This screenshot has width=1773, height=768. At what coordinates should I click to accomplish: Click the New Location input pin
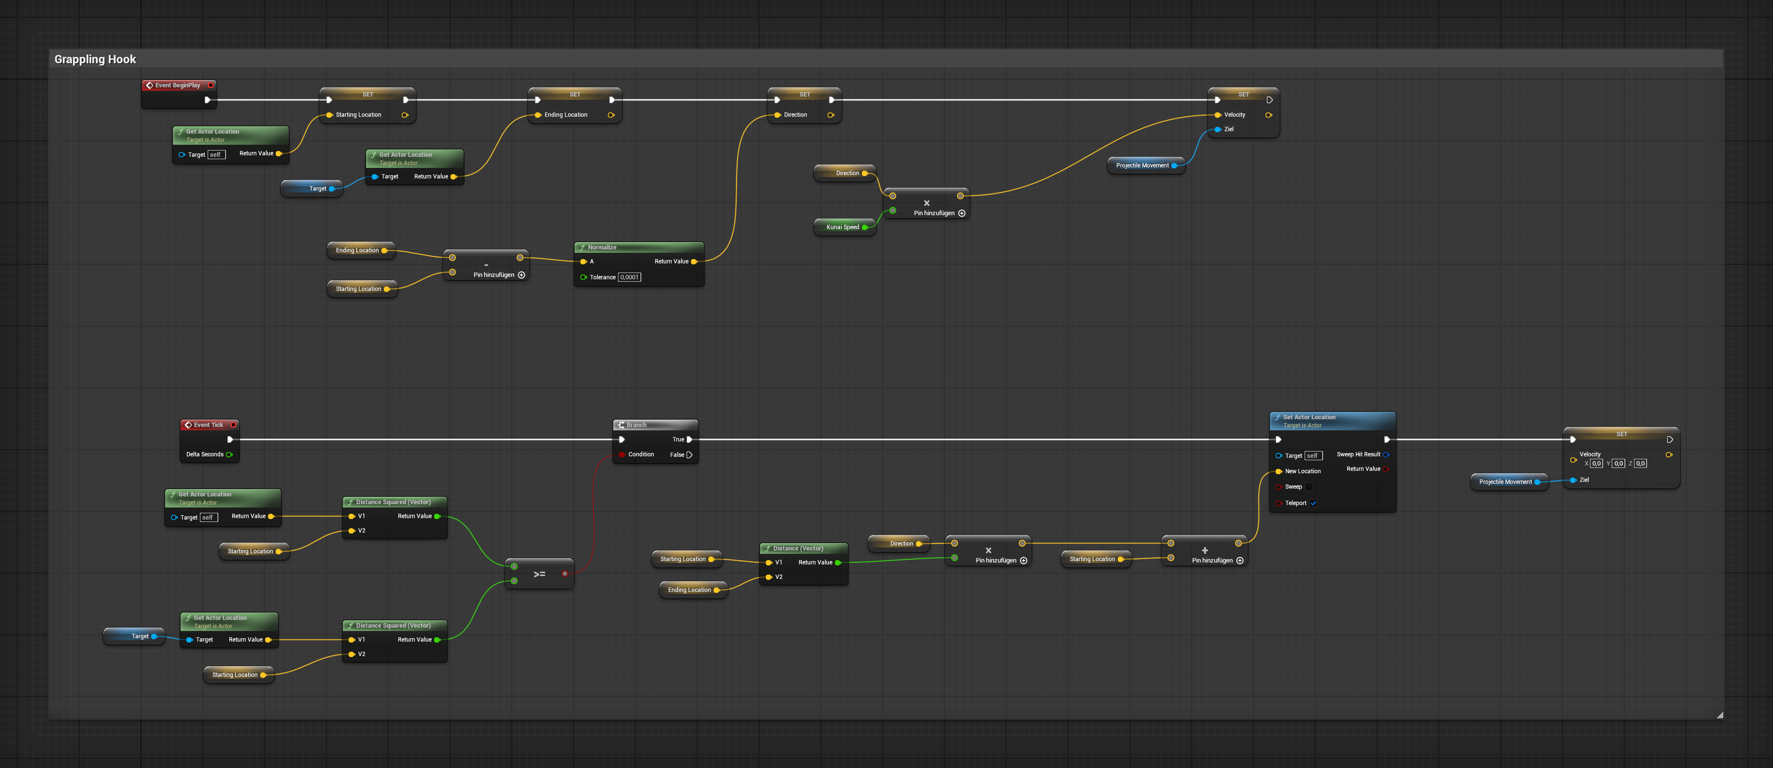pos(1279,471)
